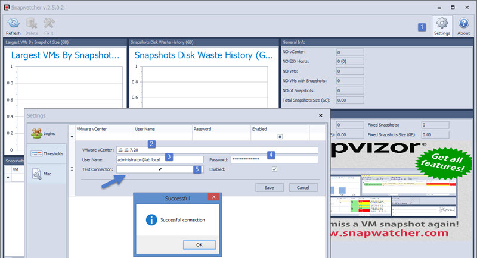Maximize the Snapwatcher window

(453, 7)
